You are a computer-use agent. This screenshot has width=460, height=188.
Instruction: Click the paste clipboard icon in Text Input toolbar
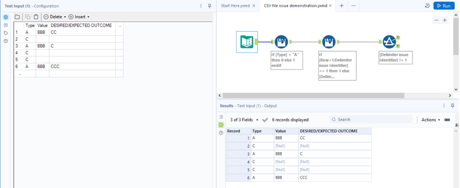coord(36,17)
